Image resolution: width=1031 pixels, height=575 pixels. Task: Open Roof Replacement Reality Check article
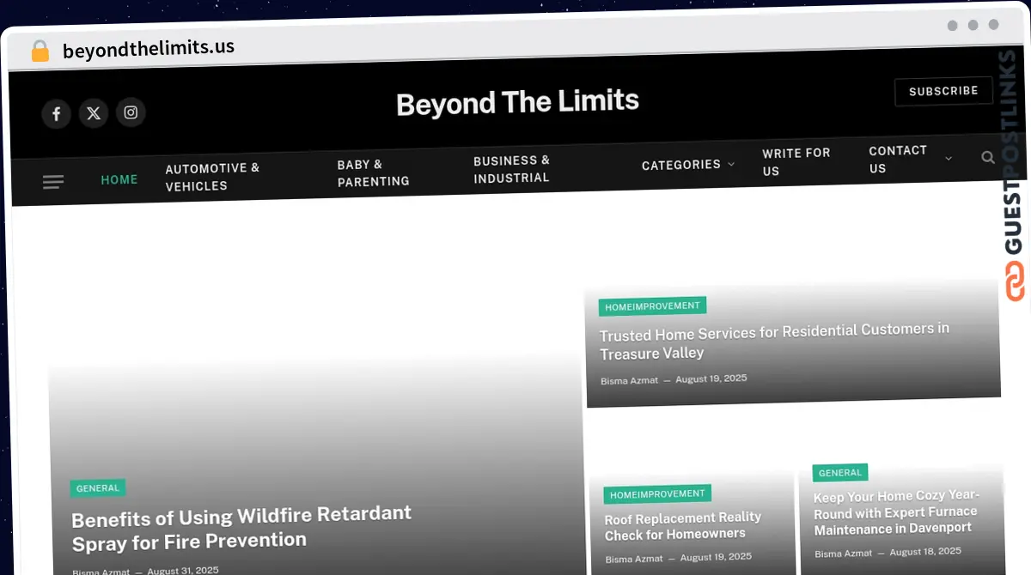[x=682, y=526]
